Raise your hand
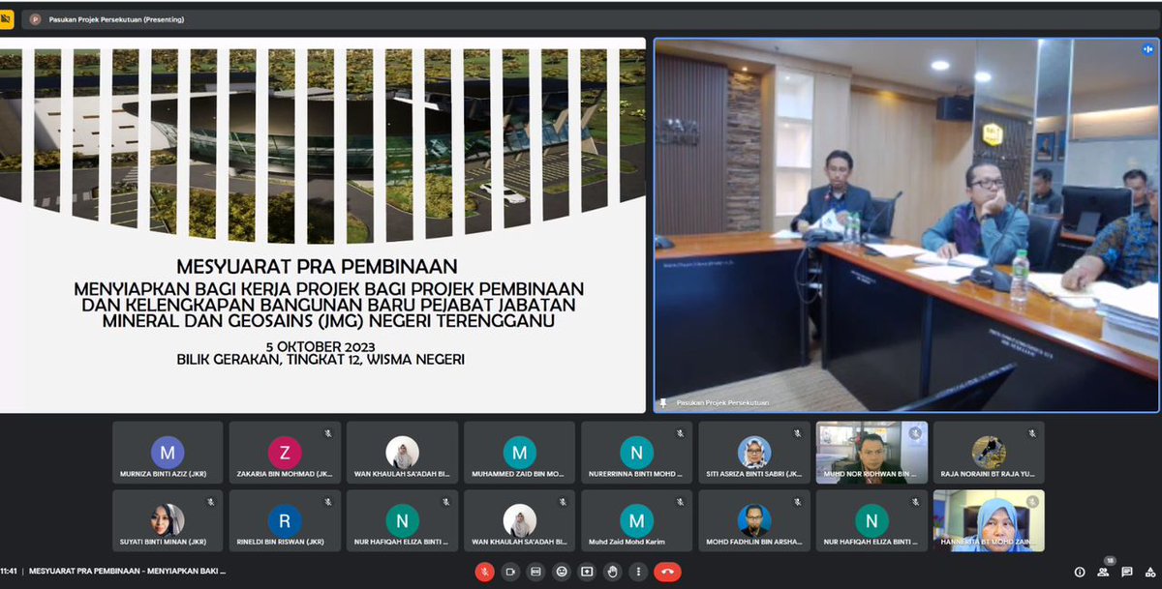Image resolution: width=1162 pixels, height=589 pixels. point(612,572)
